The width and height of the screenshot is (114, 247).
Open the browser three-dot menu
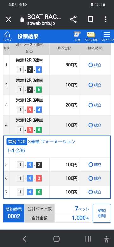pyautogui.click(x=106, y=19)
